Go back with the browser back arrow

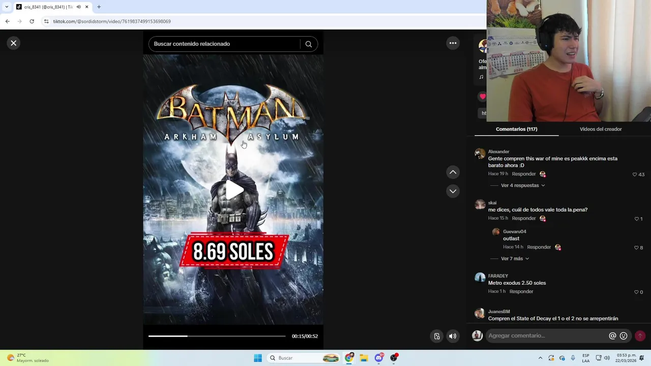click(7, 21)
